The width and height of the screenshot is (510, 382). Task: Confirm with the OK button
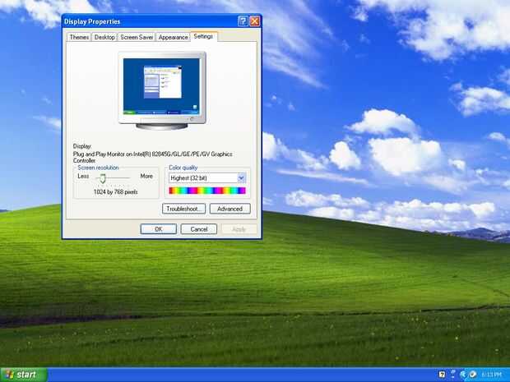[159, 229]
